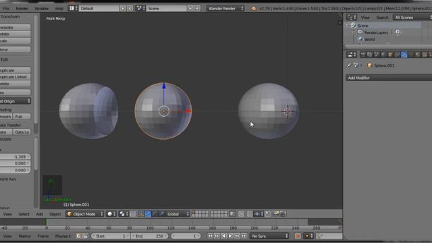Toggle the 3D manipulator widget on/off
This screenshot has width=432, height=243.
(141, 214)
